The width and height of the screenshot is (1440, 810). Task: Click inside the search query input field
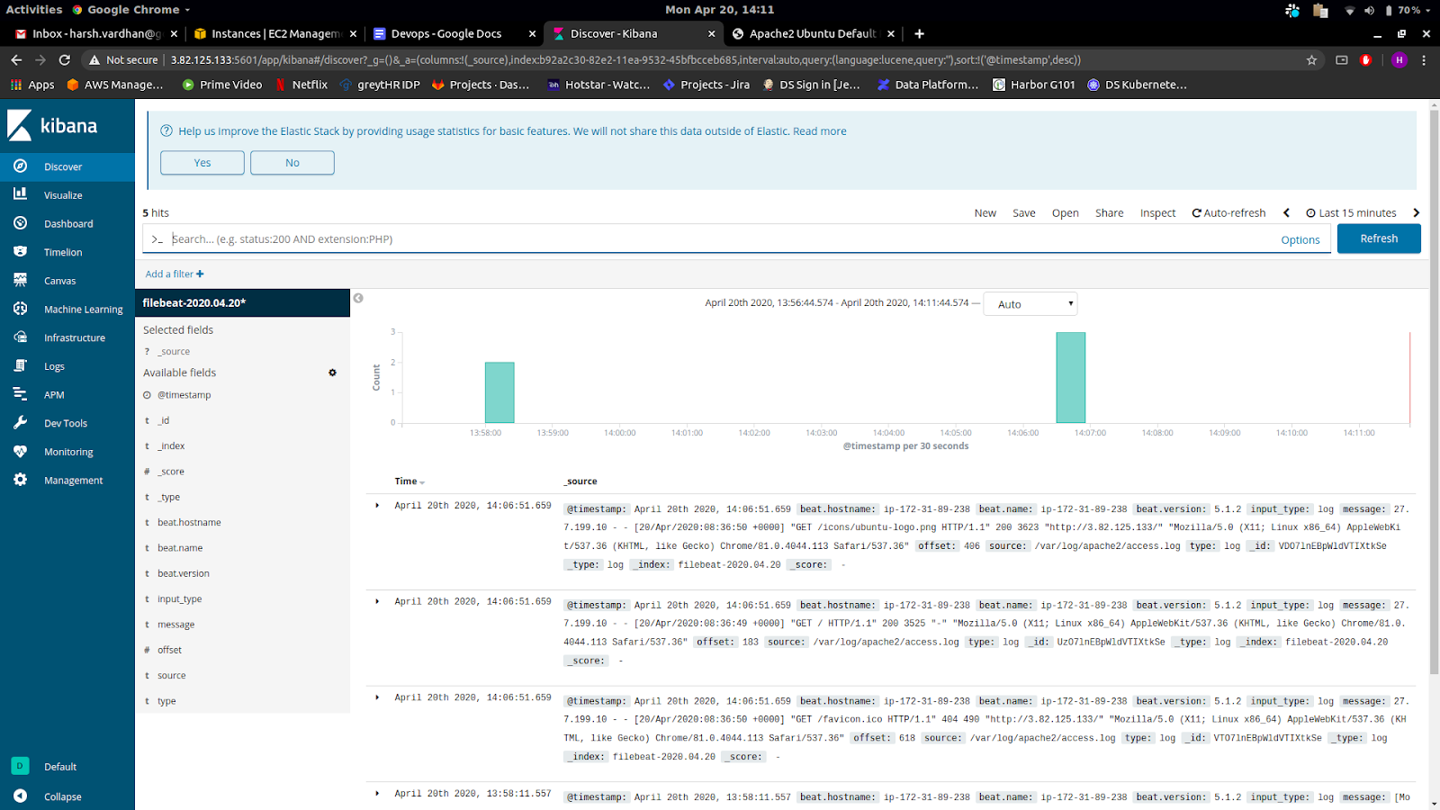click(630, 238)
